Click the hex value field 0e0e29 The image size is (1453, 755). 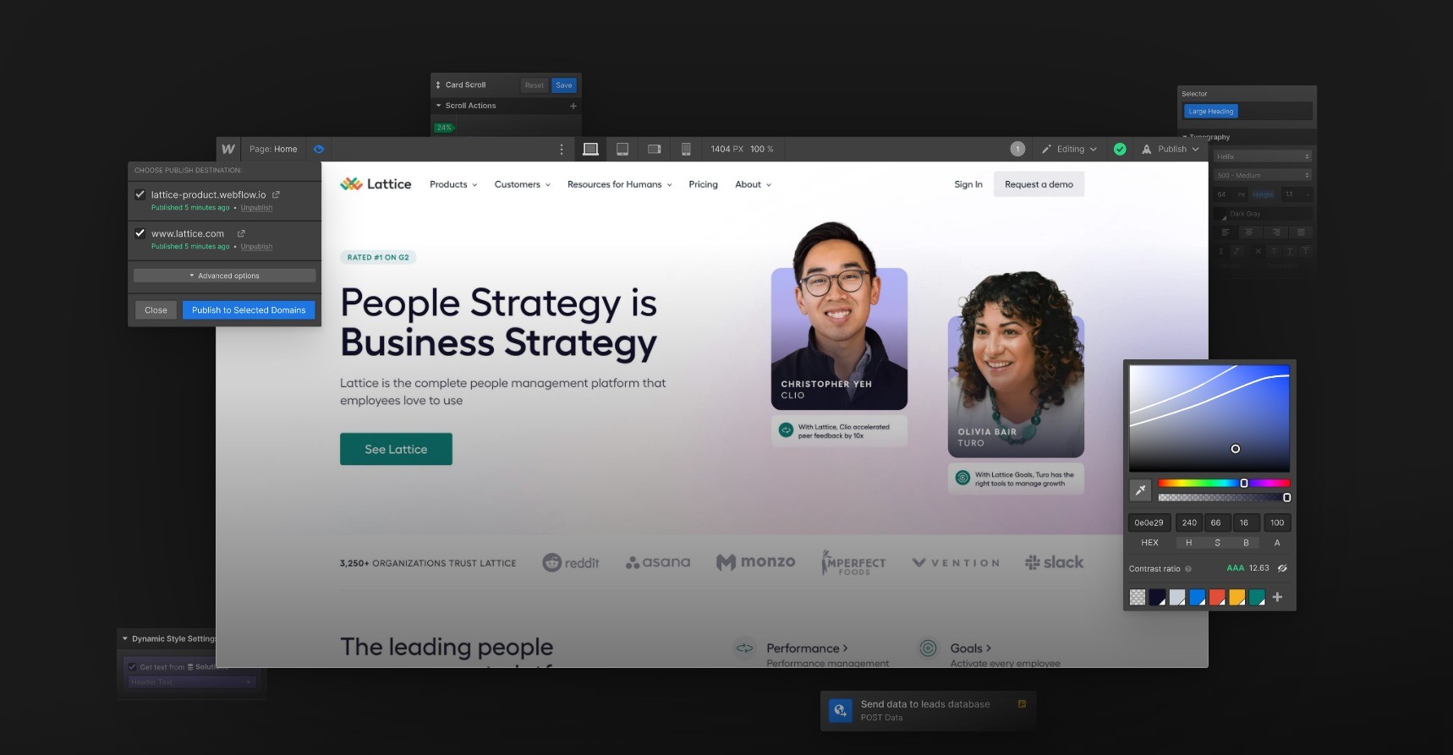pos(1149,522)
